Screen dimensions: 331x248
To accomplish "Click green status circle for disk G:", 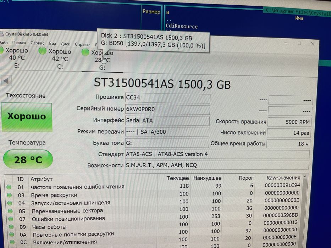I will (x=85, y=52).
